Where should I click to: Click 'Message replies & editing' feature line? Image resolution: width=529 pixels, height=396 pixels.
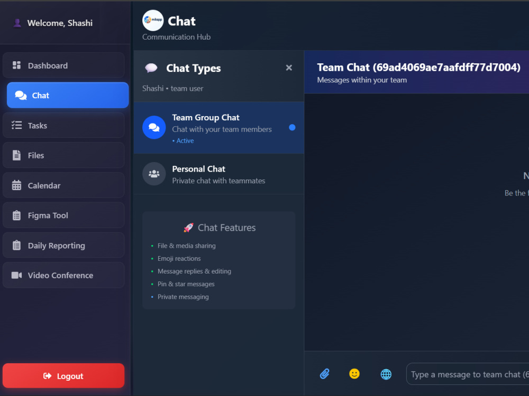(194, 271)
